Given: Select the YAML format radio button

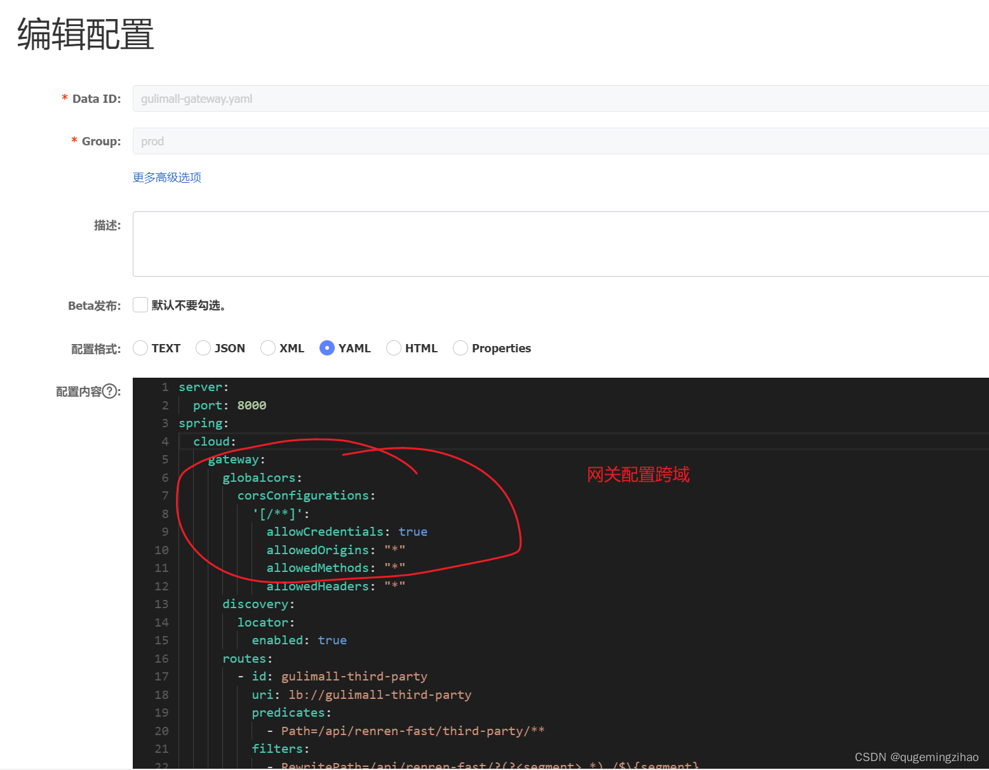Looking at the screenshot, I should click(328, 348).
